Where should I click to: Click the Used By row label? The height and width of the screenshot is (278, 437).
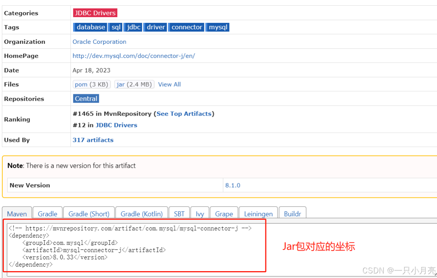17,140
